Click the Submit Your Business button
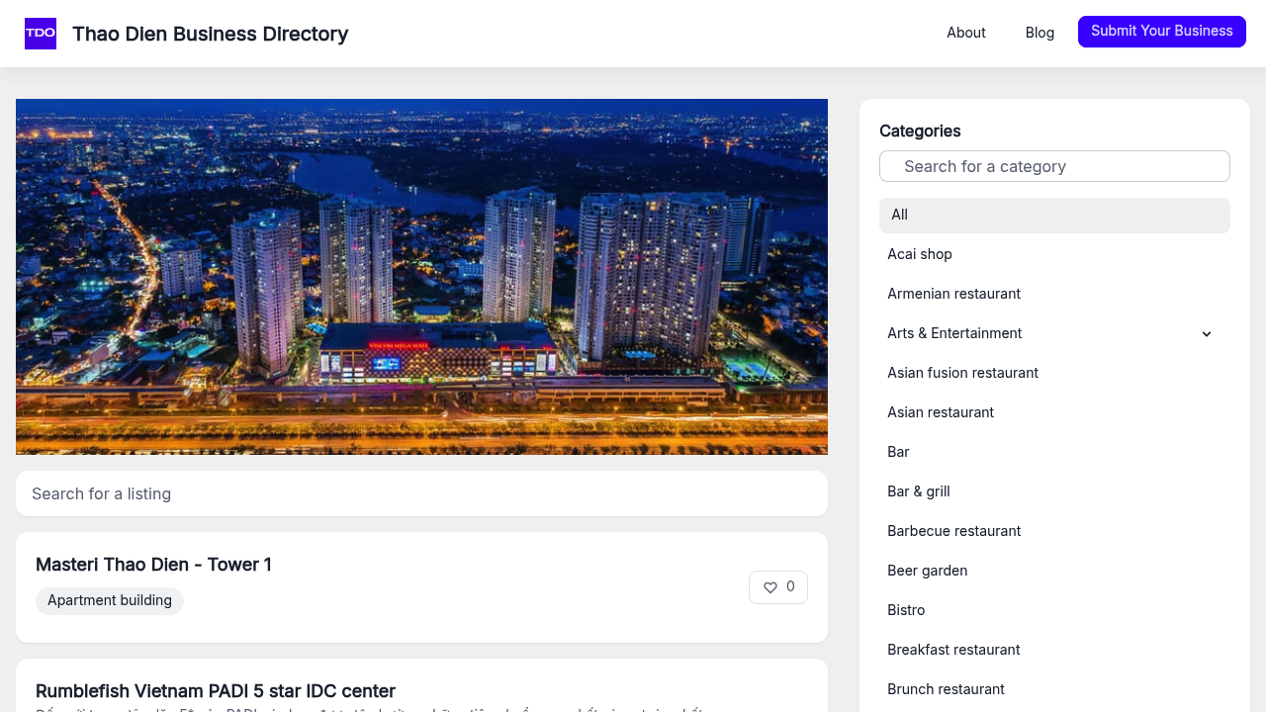The height and width of the screenshot is (712, 1266). point(1161,32)
